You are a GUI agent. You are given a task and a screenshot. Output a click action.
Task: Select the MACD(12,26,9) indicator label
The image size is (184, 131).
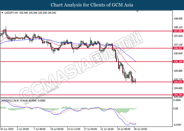(x=10, y=101)
